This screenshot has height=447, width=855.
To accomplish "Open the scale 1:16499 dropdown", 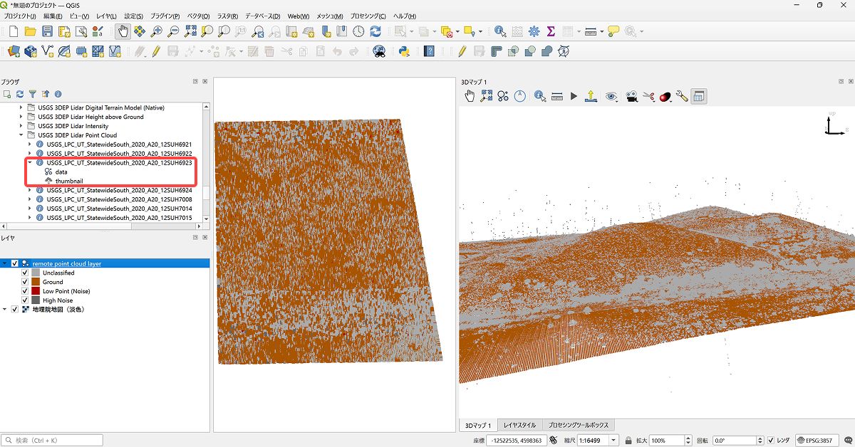I will pyautogui.click(x=614, y=441).
